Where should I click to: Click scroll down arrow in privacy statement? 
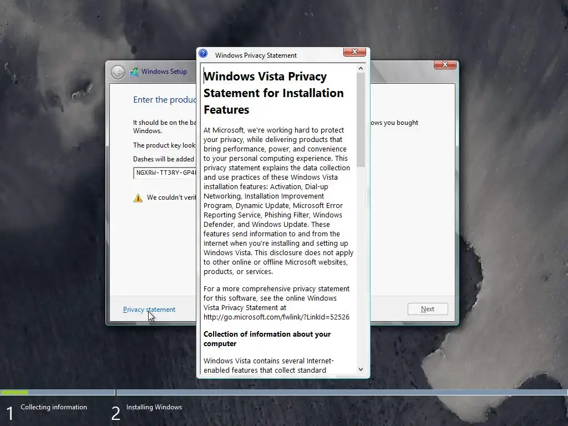(x=361, y=369)
